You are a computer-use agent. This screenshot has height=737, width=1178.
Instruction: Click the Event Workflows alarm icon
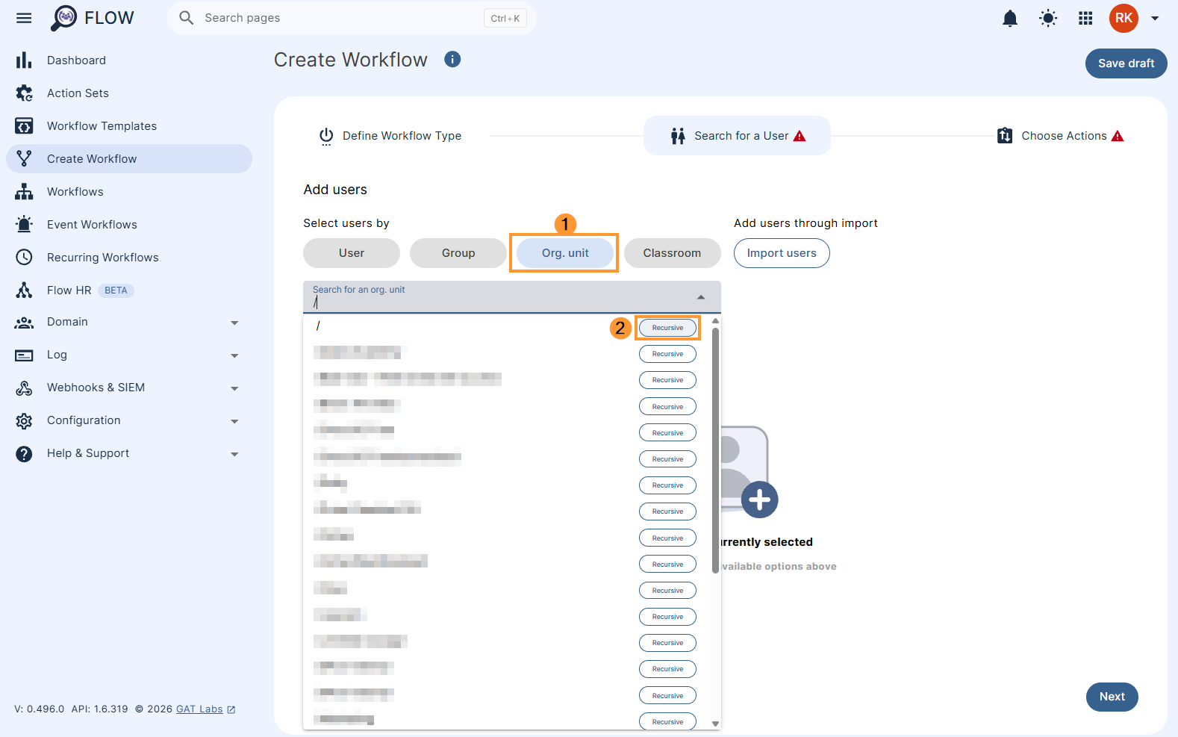pos(24,224)
